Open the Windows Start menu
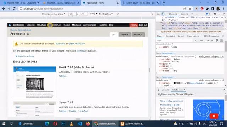The height and width of the screenshot is (127, 227). click(x=4, y=124)
